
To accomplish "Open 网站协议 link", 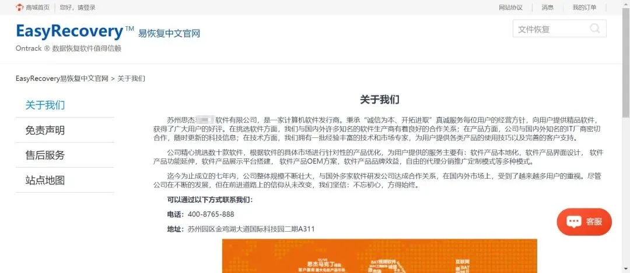I will point(510,7).
